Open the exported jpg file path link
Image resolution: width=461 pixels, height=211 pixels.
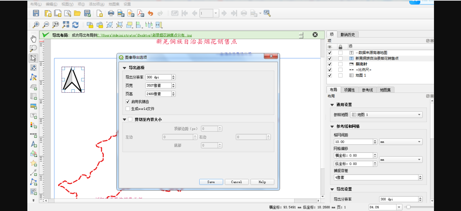144,35
